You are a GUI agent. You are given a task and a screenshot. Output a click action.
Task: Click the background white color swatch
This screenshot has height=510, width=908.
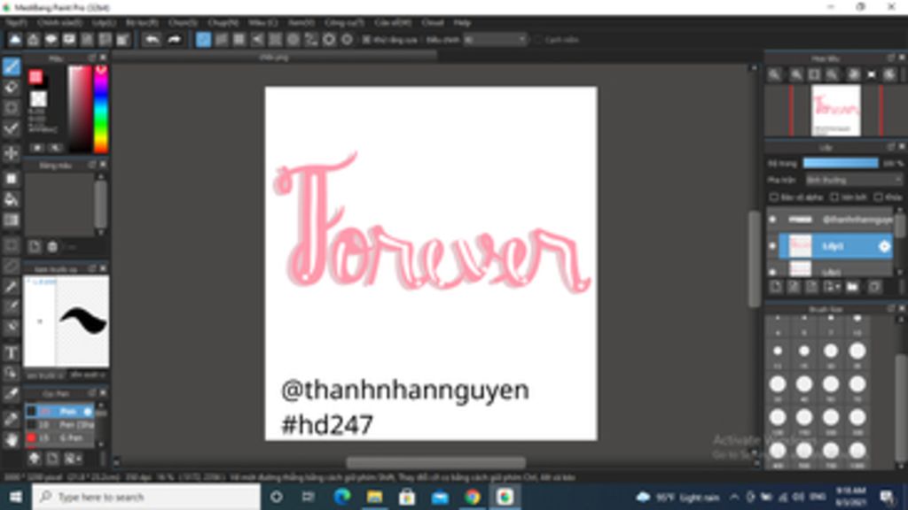pos(38,99)
